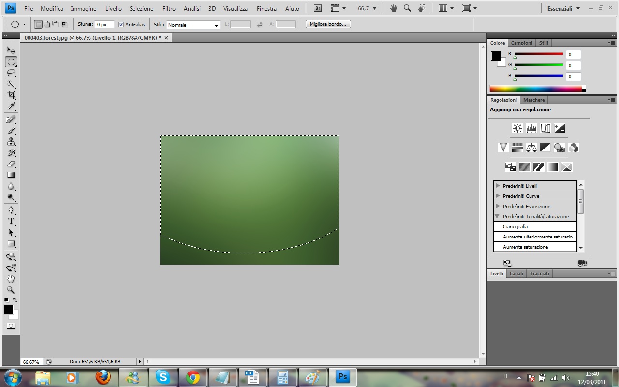Select the Zoom tool
The width and height of the screenshot is (619, 387).
[12, 290]
